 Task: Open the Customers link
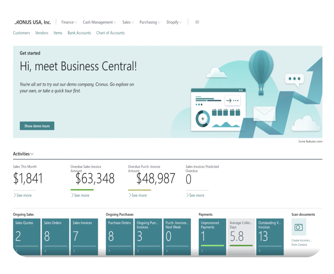tap(21, 33)
